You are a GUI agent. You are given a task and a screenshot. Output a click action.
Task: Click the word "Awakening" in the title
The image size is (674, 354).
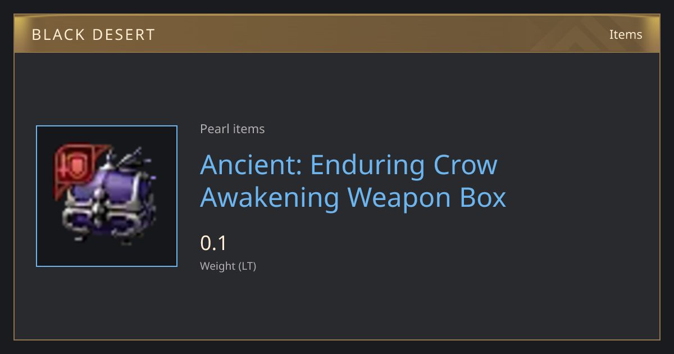pos(270,198)
